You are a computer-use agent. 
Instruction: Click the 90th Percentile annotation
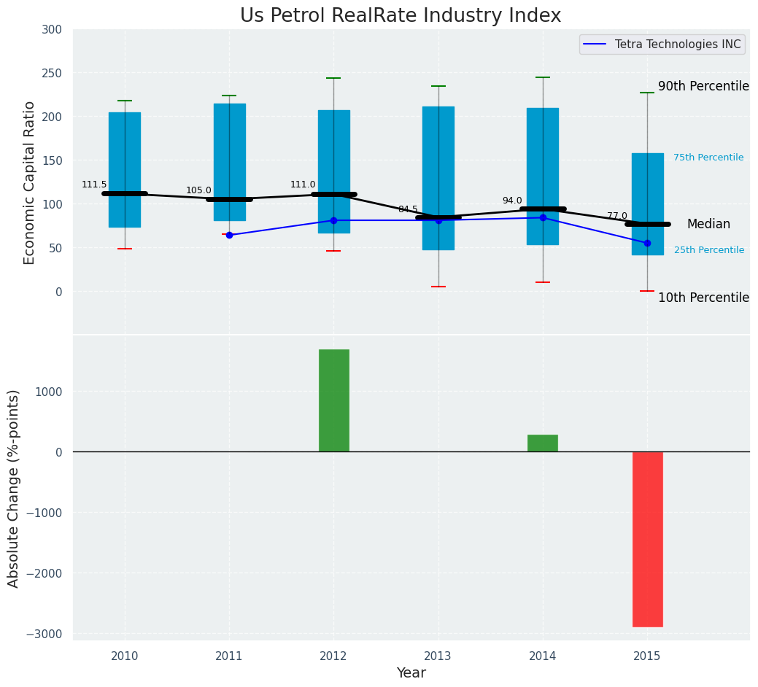pyautogui.click(x=703, y=86)
